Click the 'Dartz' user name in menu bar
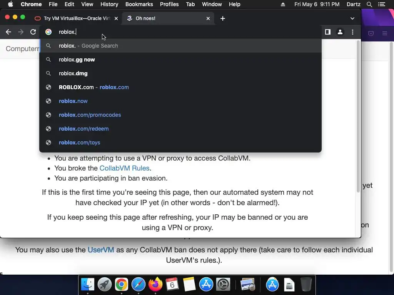This screenshot has height=295, width=394. (x=354, y=4)
